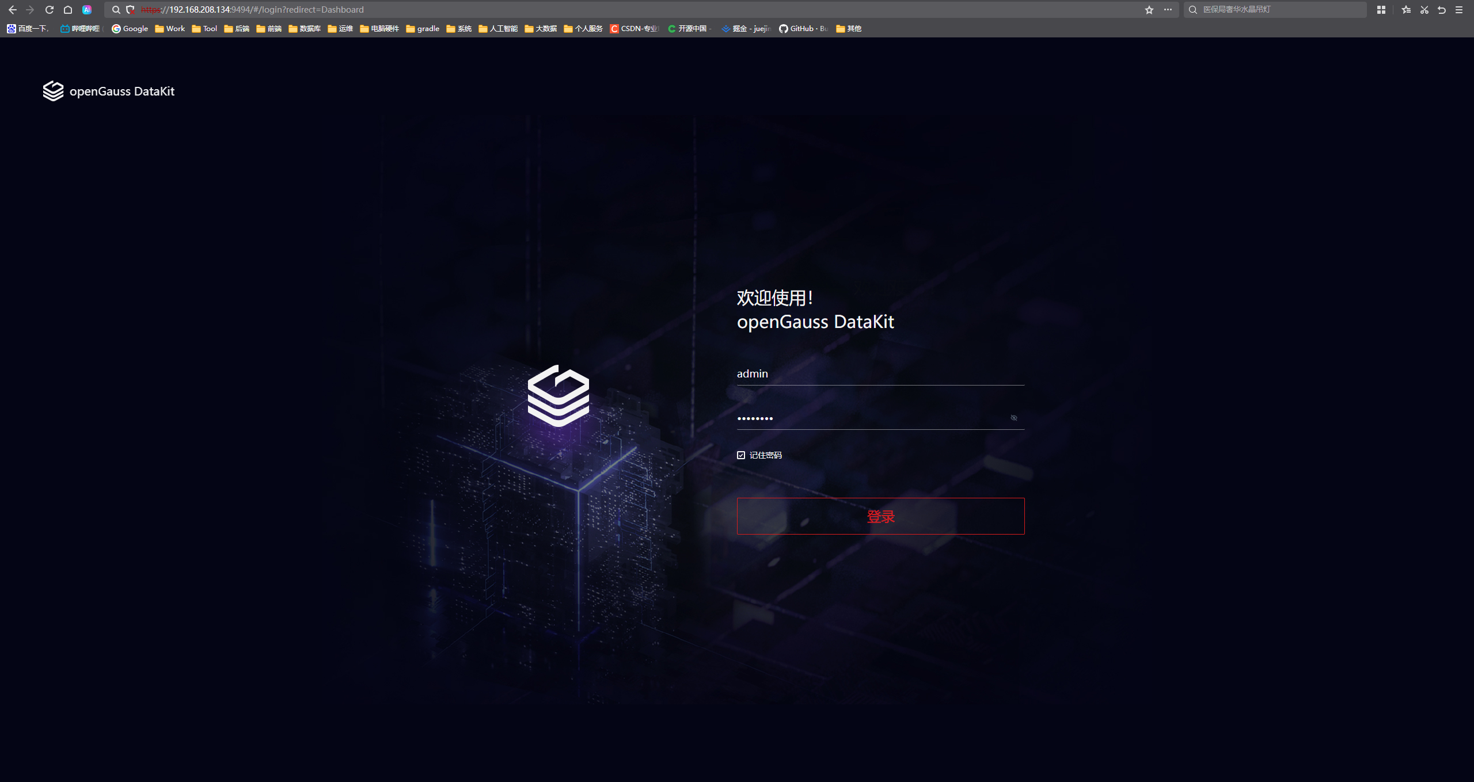Image resolution: width=1474 pixels, height=782 pixels.
Task: Navigate back using the back arrow
Action: pyautogui.click(x=12, y=9)
